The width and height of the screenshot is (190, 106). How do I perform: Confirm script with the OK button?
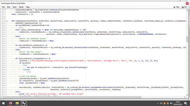coord(184,7)
